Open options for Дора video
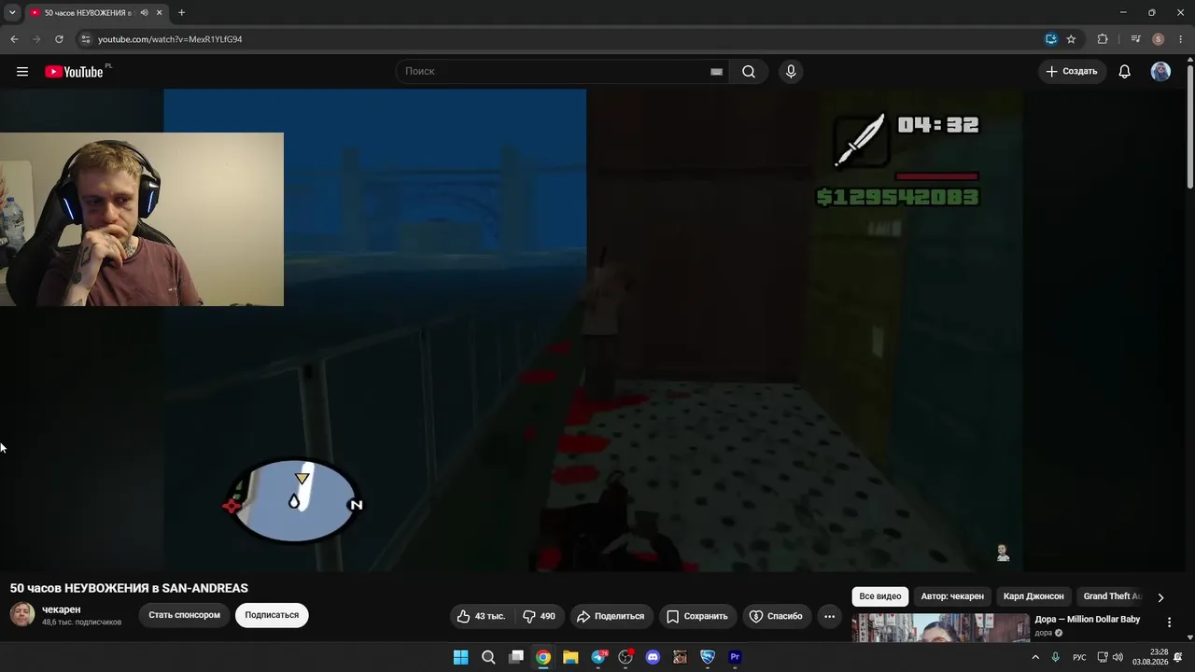Screen dimensions: 1195x672 click(1169, 623)
